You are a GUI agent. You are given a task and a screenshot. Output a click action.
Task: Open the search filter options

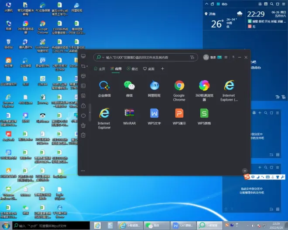pyautogui.click(x=192, y=57)
